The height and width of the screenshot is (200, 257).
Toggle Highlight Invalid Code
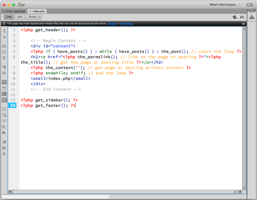pos(4,88)
